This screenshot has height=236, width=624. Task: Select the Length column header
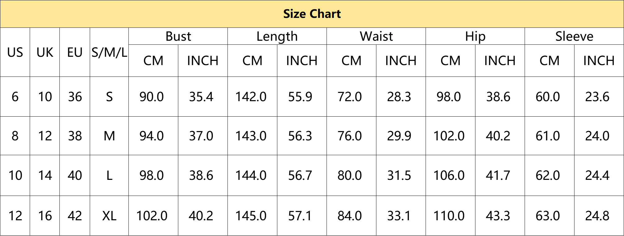[277, 36]
